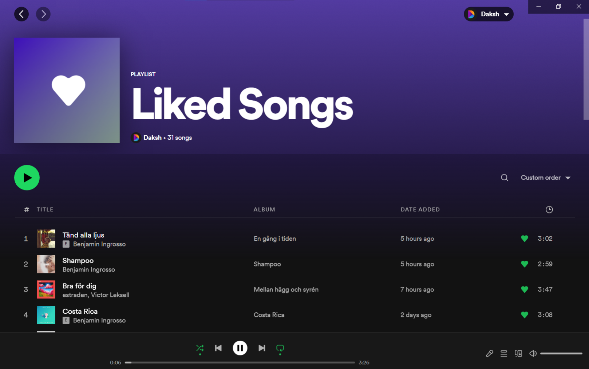Viewport: 589px width, 369px height.
Task: Open the artist Benjamin Ingrosso under Tänd alla ljus
Action: pos(99,244)
